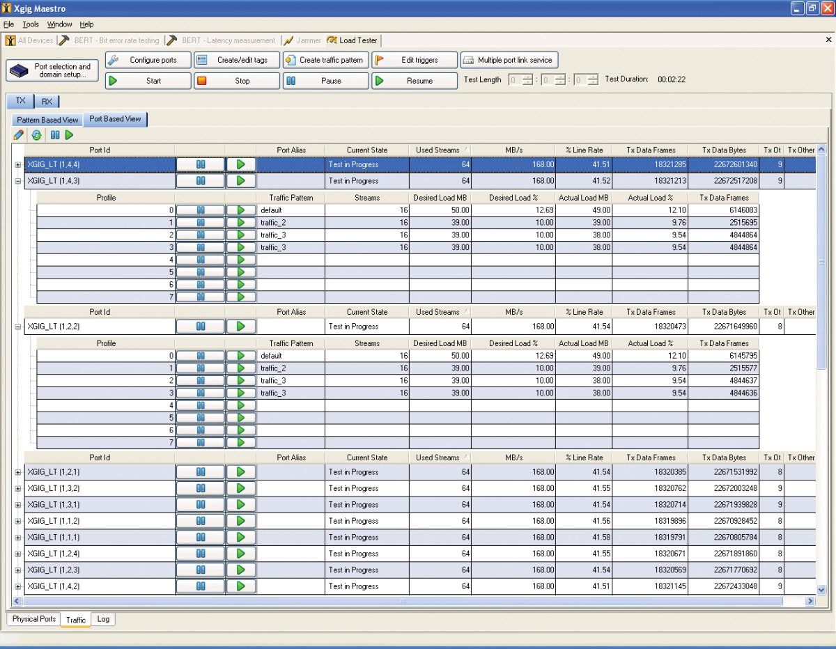Click the first Test Length spin box
Image resolution: width=836 pixels, height=649 pixels.
pyautogui.click(x=520, y=80)
